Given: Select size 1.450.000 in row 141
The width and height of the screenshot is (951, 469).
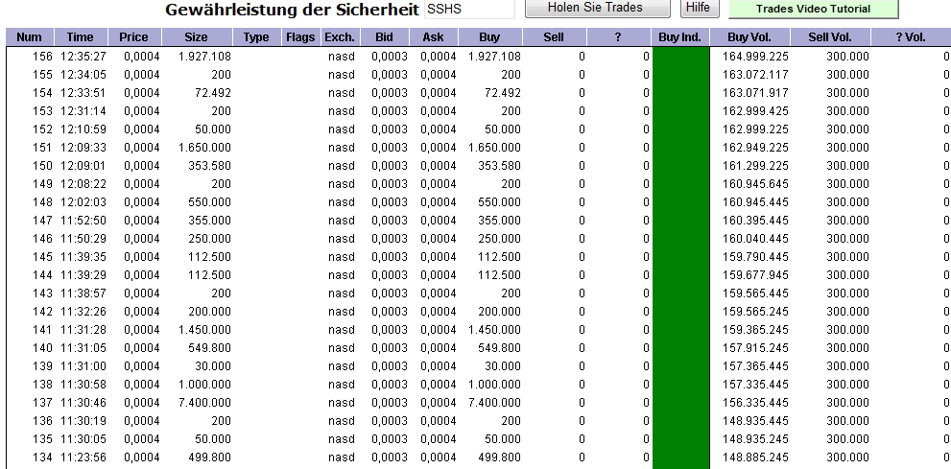Looking at the screenshot, I should pyautogui.click(x=205, y=330).
